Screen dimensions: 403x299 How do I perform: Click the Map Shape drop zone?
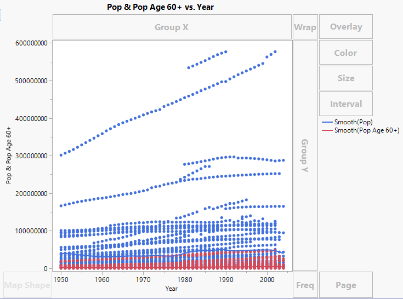tap(27, 285)
